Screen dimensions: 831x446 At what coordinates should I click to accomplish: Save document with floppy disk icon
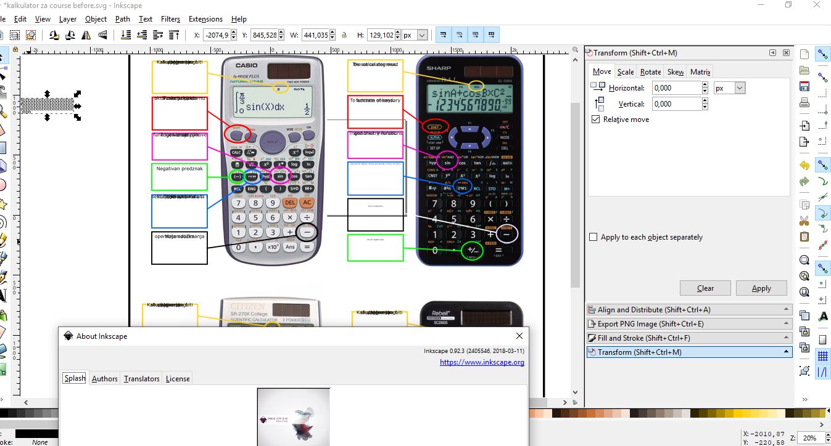pyautogui.click(x=804, y=86)
